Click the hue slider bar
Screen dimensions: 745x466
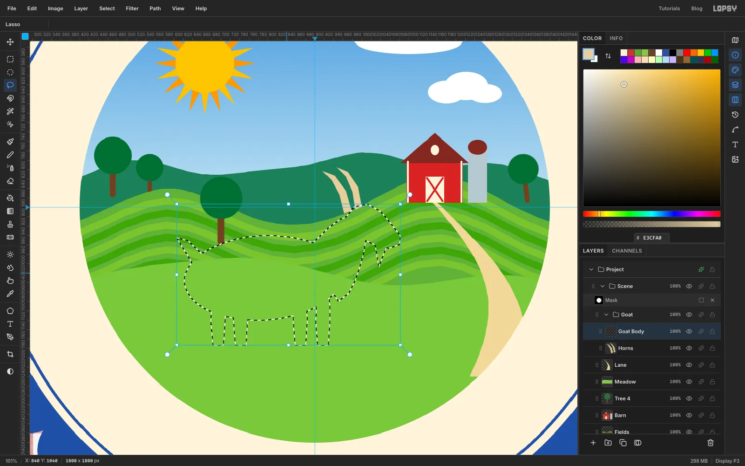(652, 214)
